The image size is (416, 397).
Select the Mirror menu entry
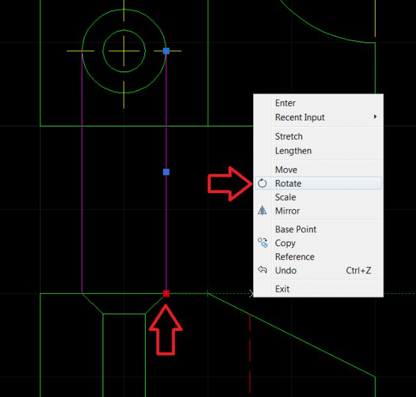(318, 211)
